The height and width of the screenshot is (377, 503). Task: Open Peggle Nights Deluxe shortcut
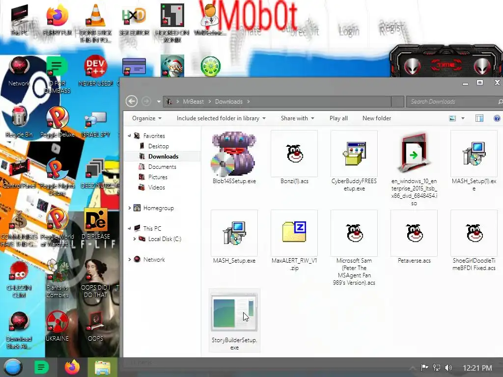coord(57,177)
